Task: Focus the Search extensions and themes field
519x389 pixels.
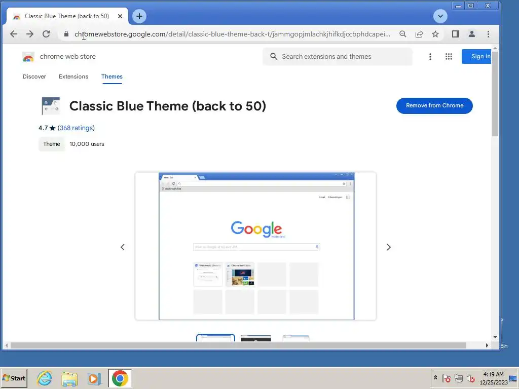Action: pos(338,57)
